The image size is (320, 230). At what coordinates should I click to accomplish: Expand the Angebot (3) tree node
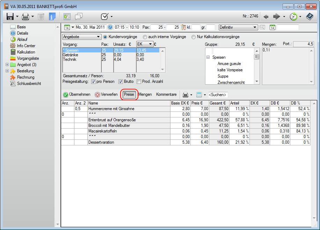click(7, 65)
